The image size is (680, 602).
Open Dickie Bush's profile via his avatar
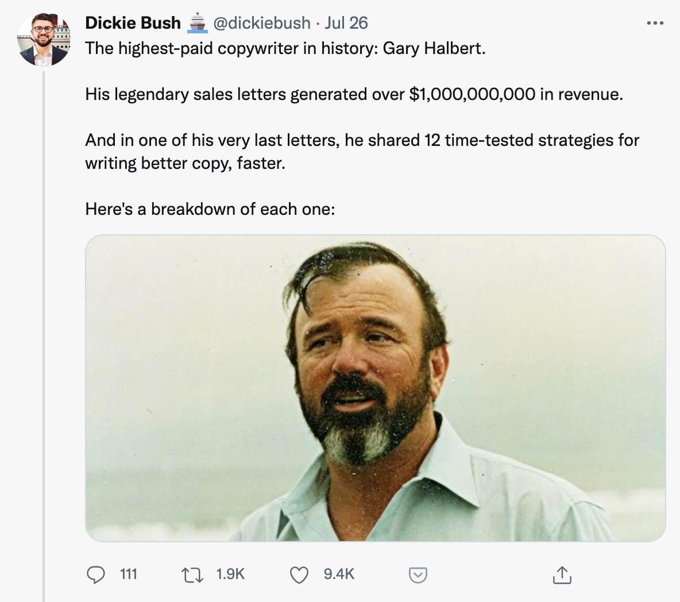tap(44, 39)
